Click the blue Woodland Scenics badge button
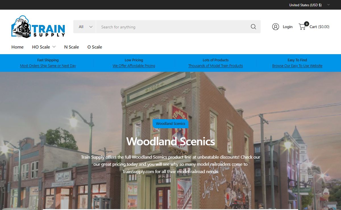 coord(170,124)
